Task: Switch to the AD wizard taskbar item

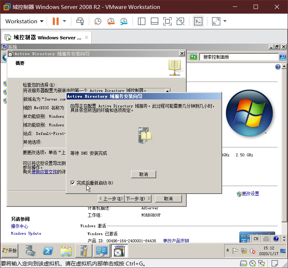Action: (119, 251)
